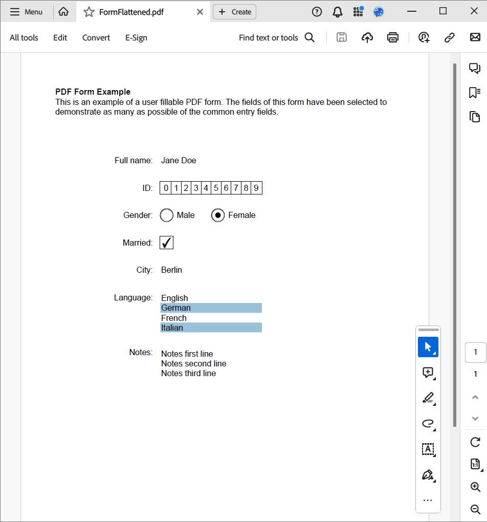This screenshot has height=522, width=487.
Task: Open the Comments panel icon
Action: (x=475, y=68)
